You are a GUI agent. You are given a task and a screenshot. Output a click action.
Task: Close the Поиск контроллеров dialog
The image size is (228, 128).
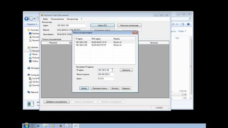[135, 33]
